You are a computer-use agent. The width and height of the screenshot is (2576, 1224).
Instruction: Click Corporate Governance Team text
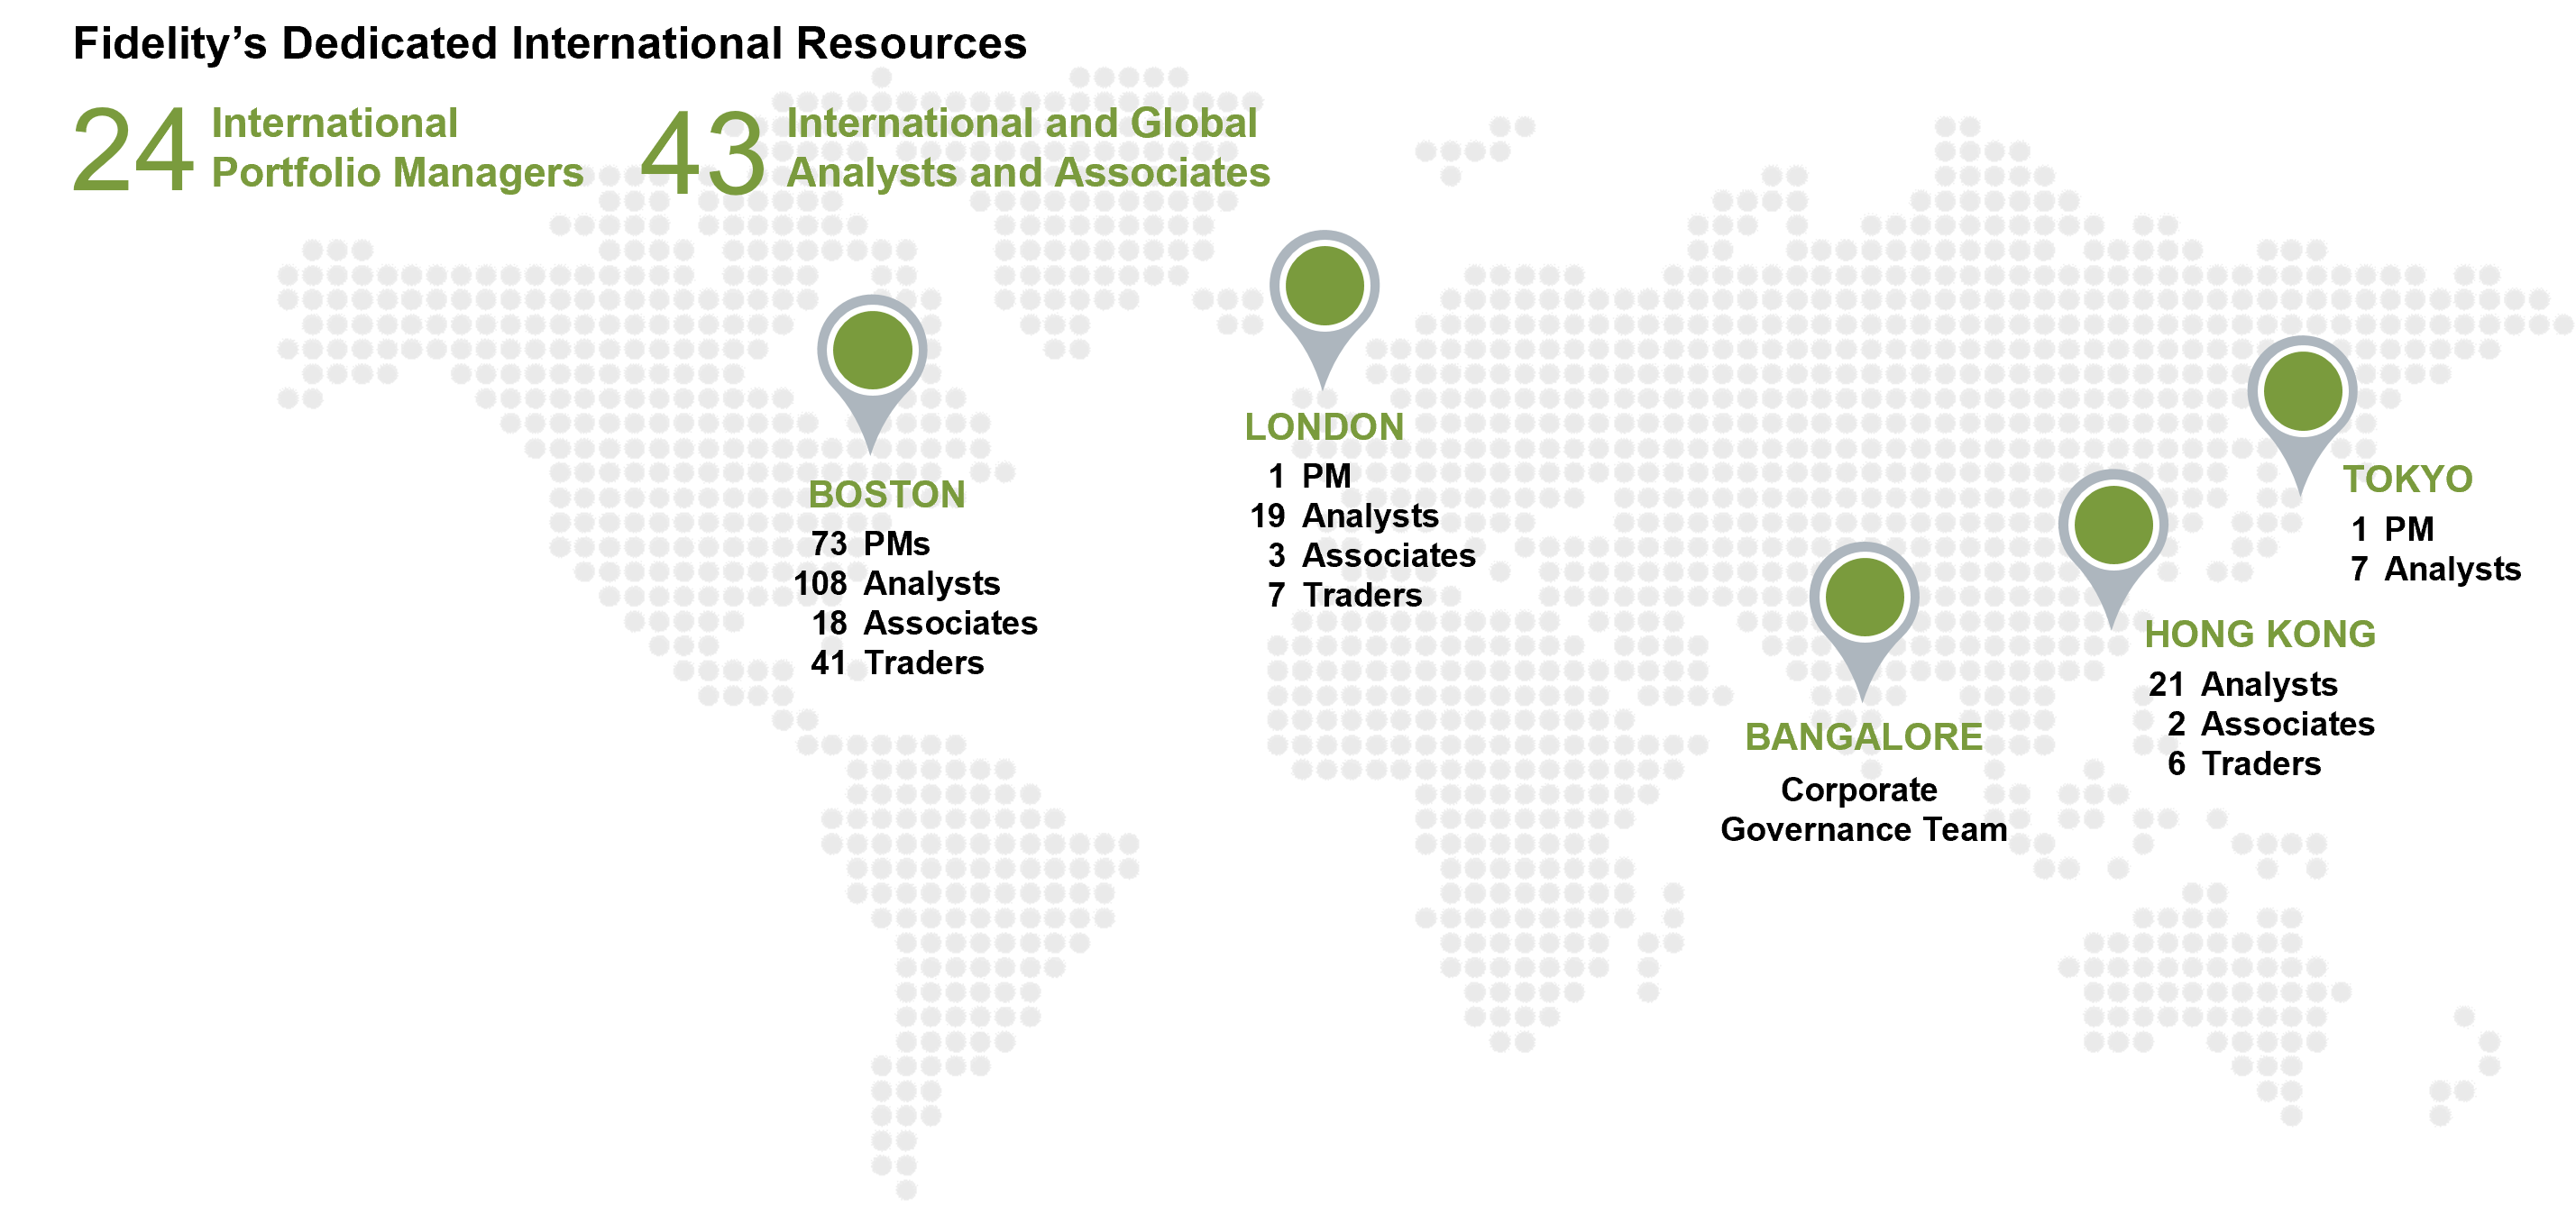point(1863,810)
